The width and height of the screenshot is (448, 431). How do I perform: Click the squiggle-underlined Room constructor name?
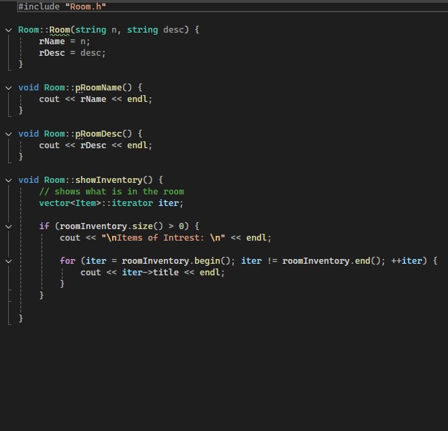coord(59,30)
